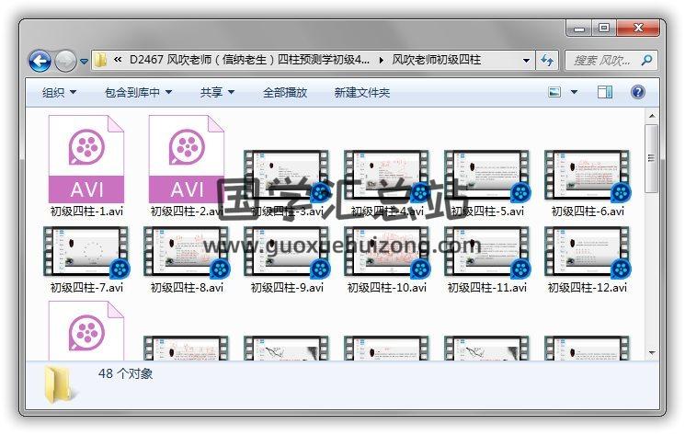The image size is (685, 435).
Task: Select the 初级四柱-12.avi video thumbnail
Action: coord(588,252)
